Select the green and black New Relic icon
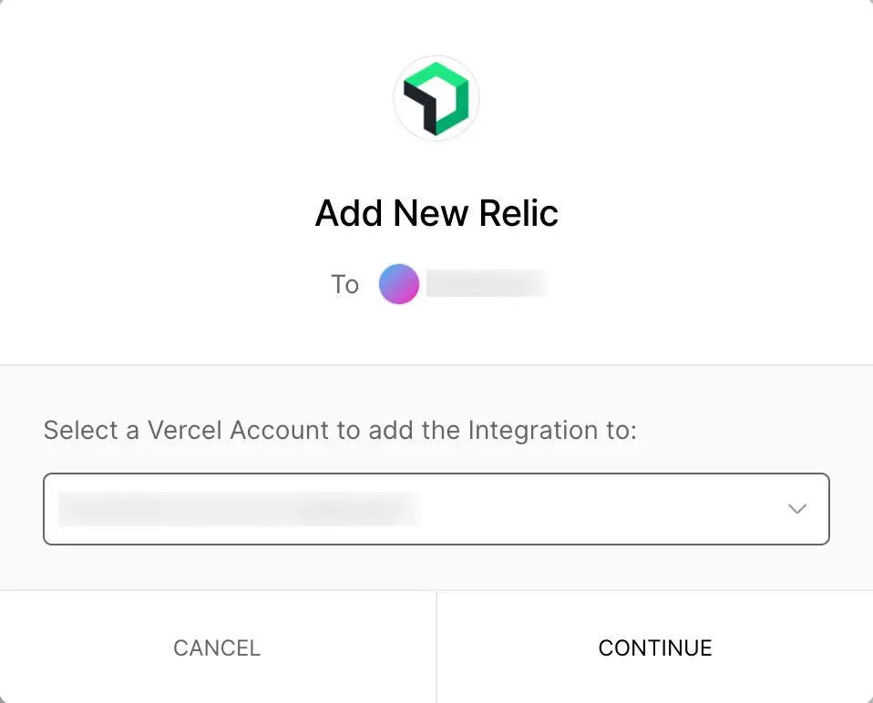 point(436,98)
